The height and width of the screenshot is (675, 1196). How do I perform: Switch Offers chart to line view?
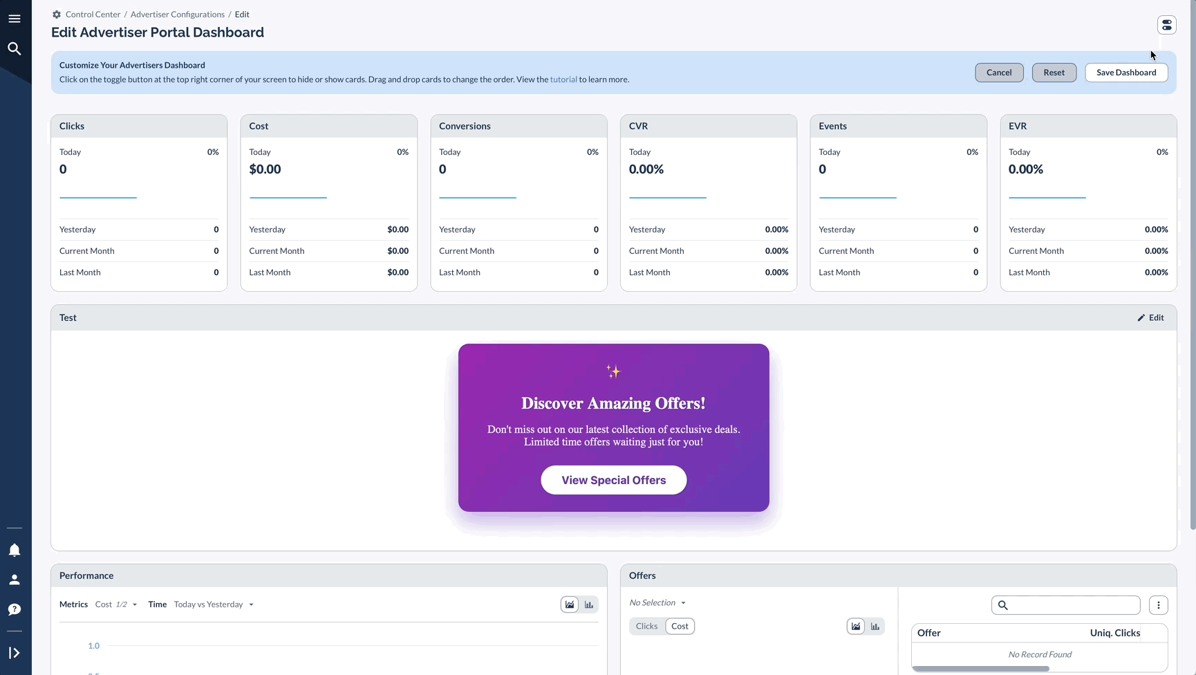[x=856, y=627]
